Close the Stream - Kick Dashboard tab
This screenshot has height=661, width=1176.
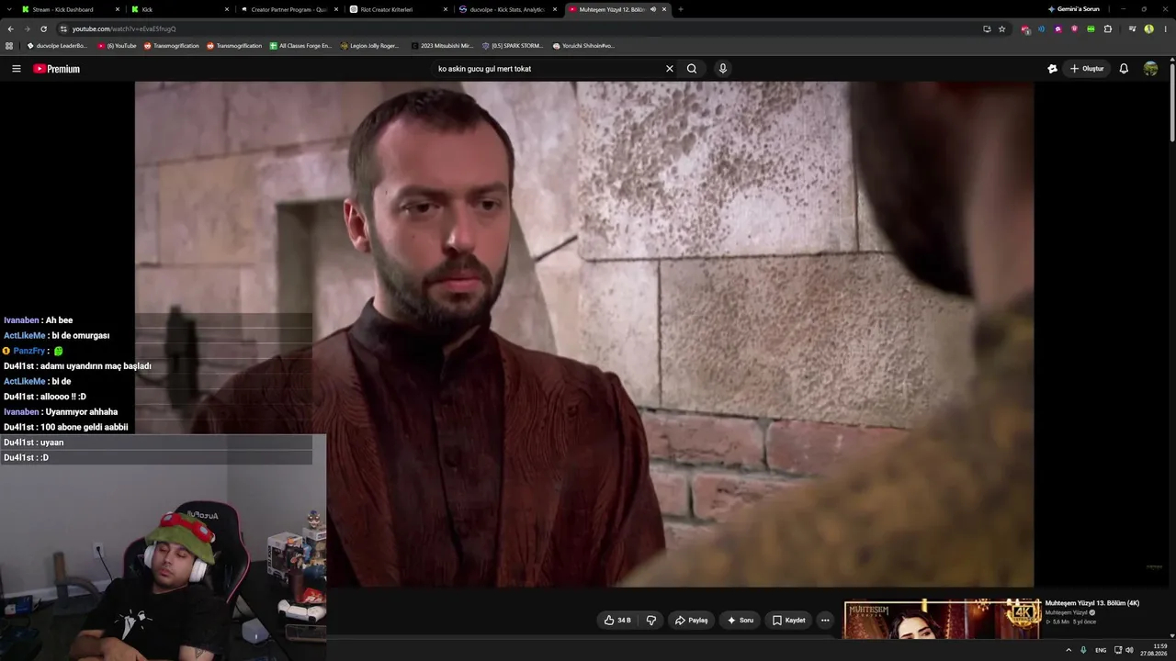point(118,9)
